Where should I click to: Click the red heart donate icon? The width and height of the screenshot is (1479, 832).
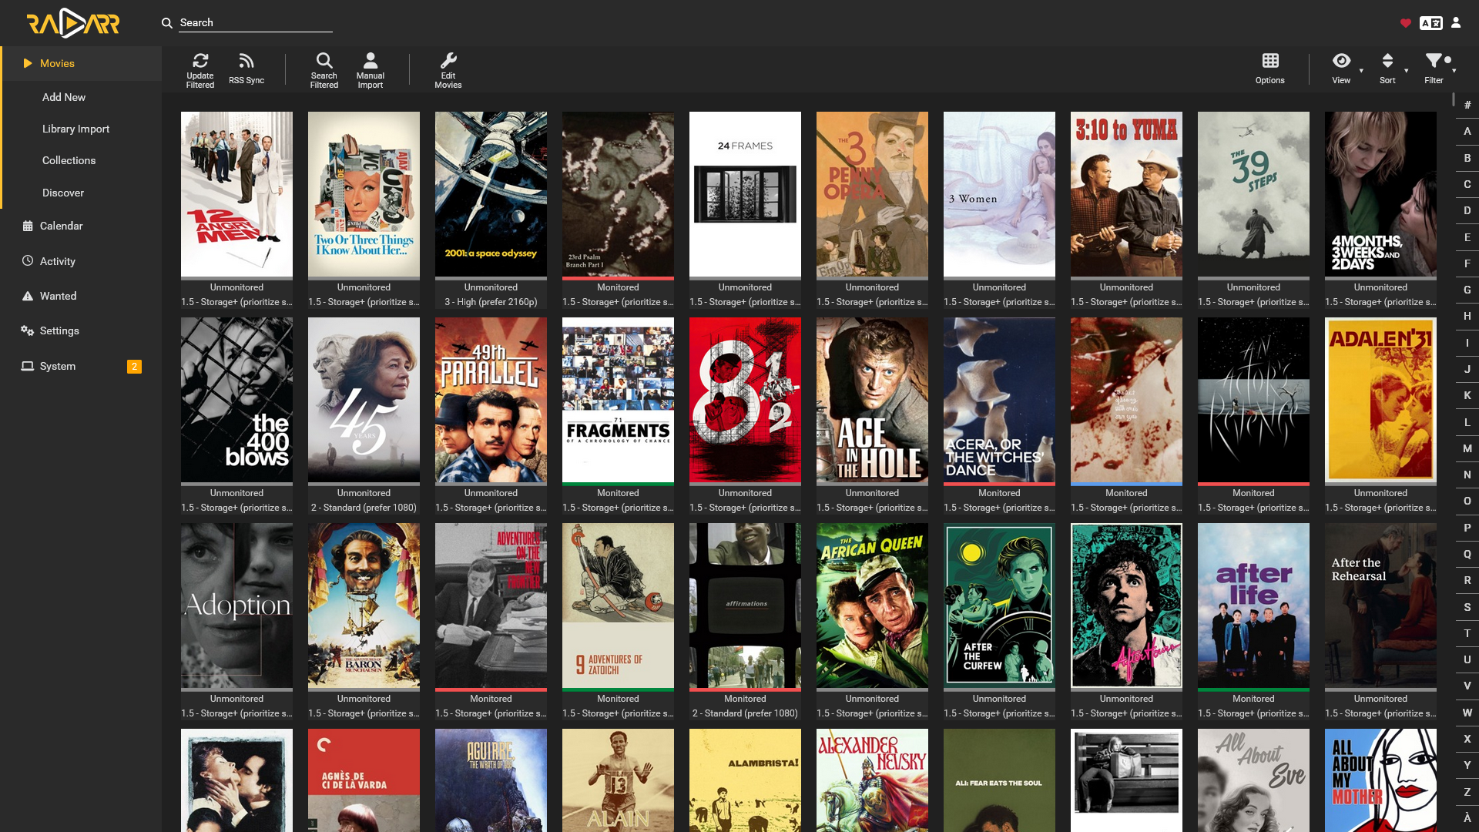click(x=1406, y=23)
